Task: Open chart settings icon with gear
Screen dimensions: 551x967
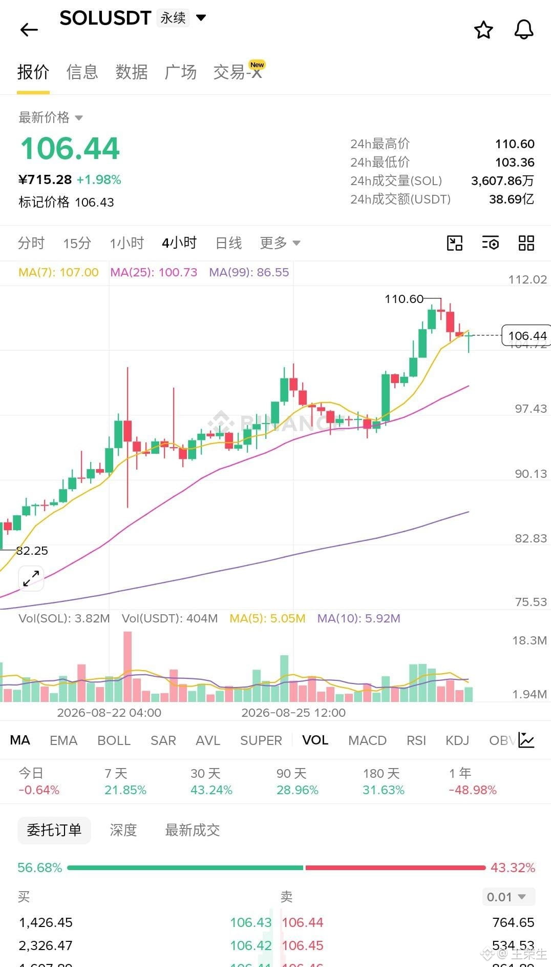Action: pos(491,243)
